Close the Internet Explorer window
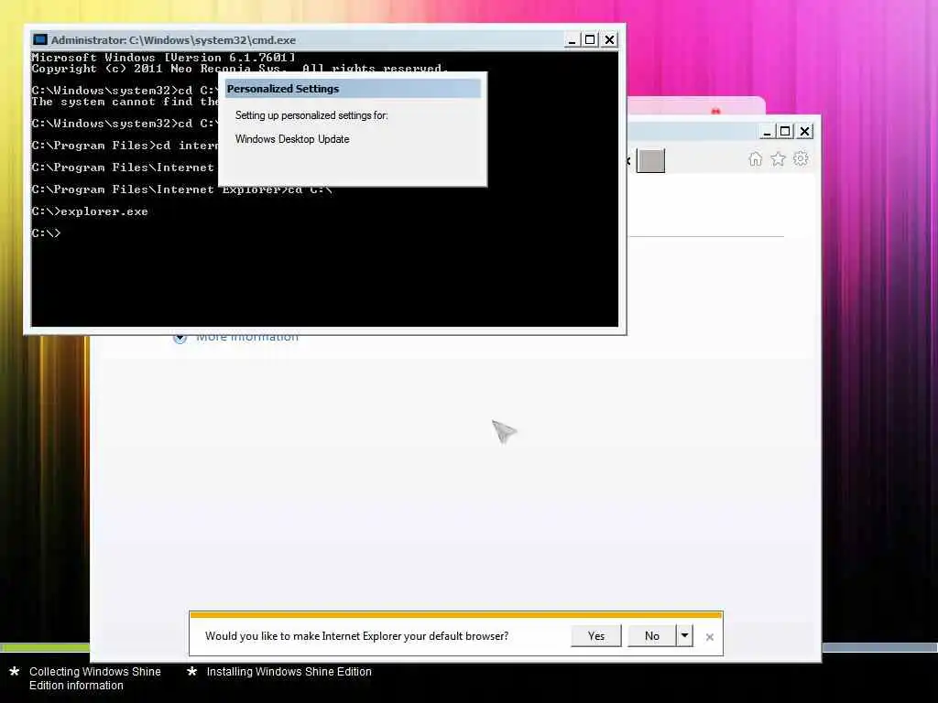 click(x=804, y=132)
